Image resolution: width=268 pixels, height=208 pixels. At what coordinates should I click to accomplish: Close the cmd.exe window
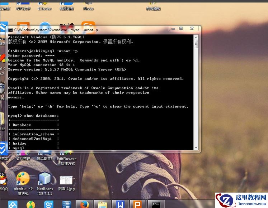click(192, 29)
